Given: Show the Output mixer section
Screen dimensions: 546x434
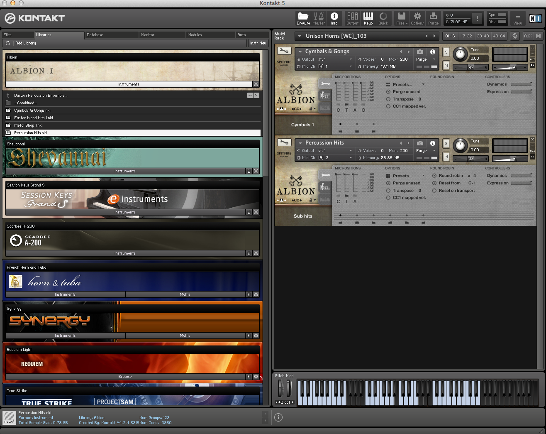Looking at the screenshot, I should pos(353,18).
